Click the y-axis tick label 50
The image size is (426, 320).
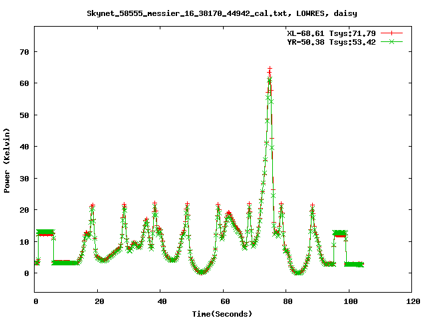pyautogui.click(x=24, y=115)
